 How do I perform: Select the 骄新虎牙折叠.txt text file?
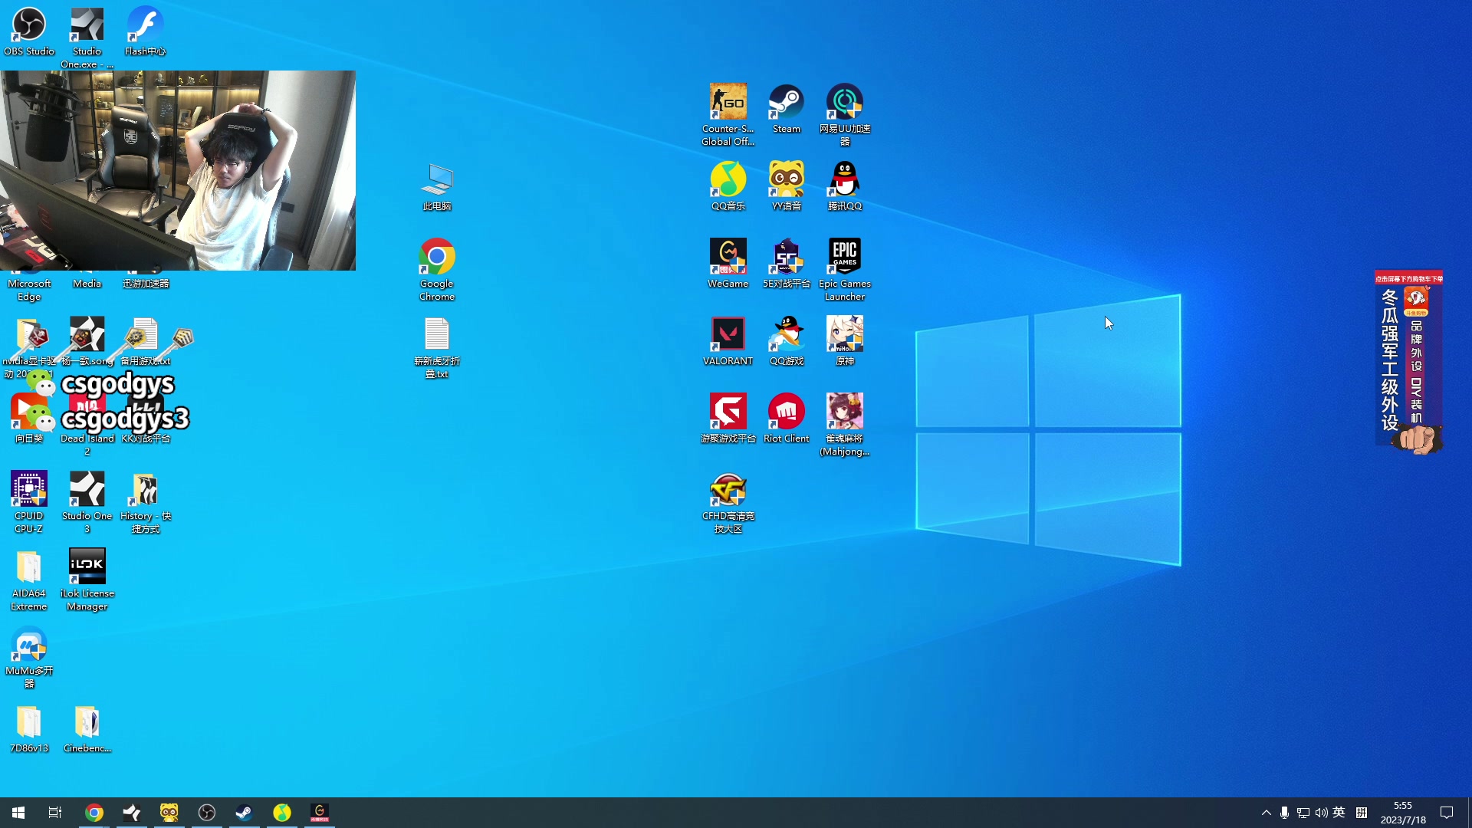(x=437, y=347)
